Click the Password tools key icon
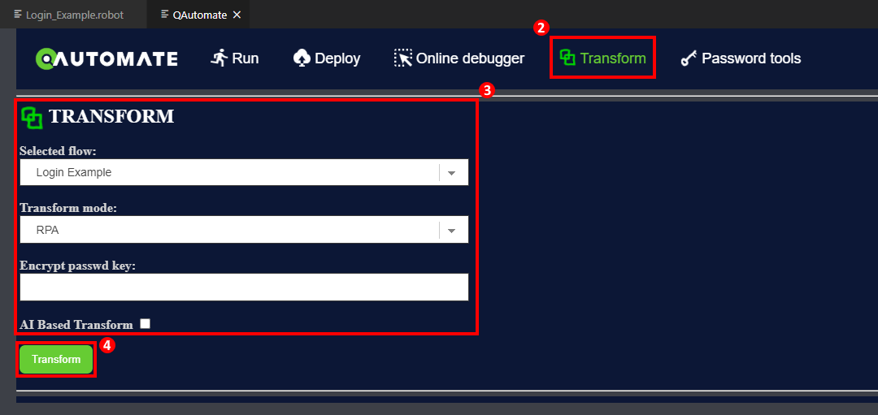Screen dimensions: 878x415 [x=689, y=58]
